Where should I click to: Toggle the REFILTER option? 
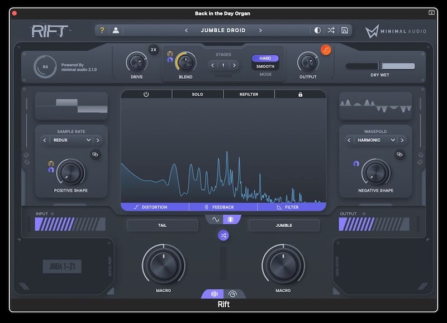pos(249,94)
